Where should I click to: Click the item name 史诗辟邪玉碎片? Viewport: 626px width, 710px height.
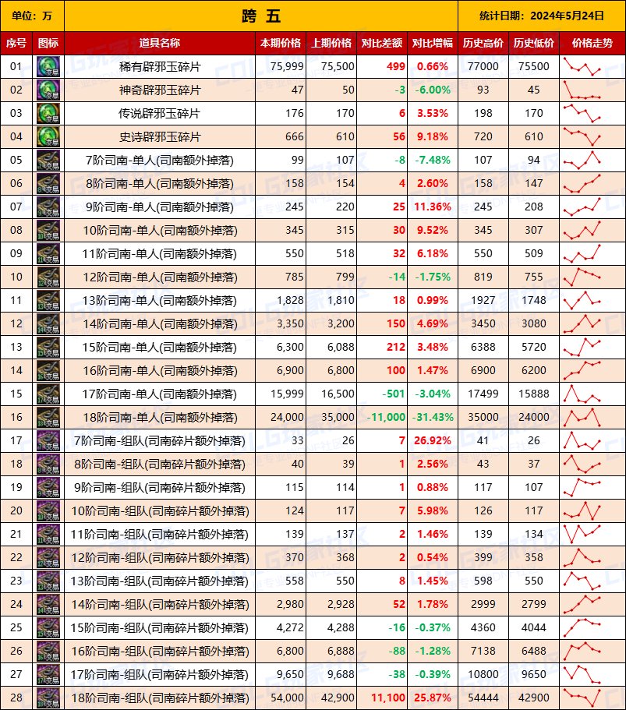(x=160, y=136)
